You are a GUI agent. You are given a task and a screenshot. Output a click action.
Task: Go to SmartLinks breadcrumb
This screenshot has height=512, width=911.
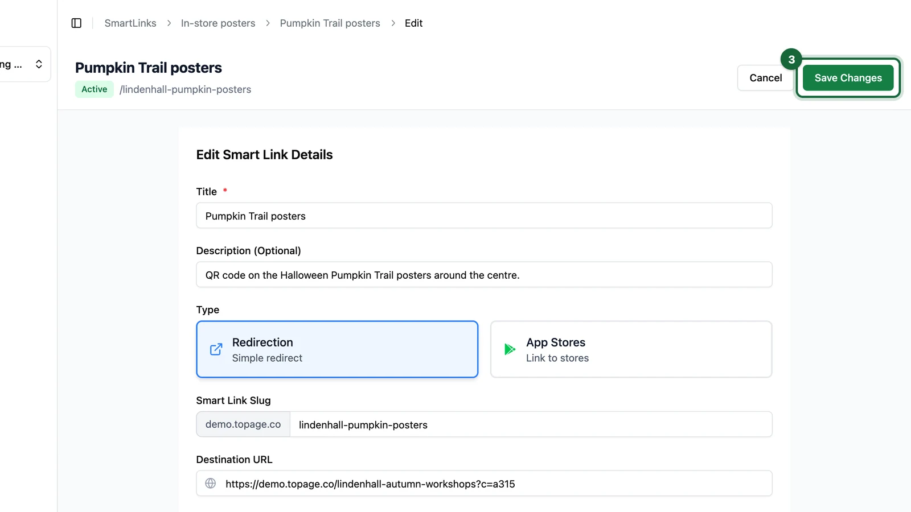pos(130,23)
